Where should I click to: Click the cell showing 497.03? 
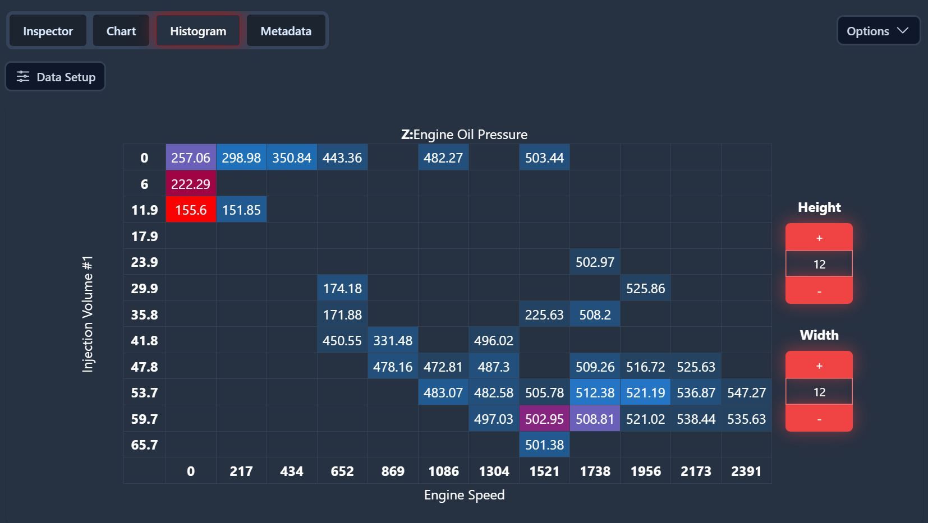(x=494, y=419)
